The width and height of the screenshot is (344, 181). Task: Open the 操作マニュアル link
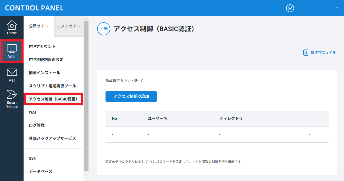pos(323,52)
